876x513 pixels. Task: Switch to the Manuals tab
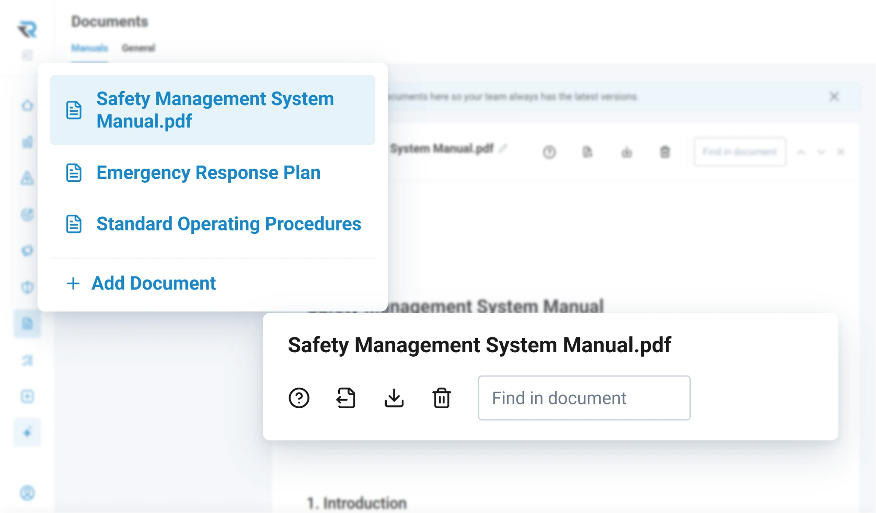click(89, 48)
